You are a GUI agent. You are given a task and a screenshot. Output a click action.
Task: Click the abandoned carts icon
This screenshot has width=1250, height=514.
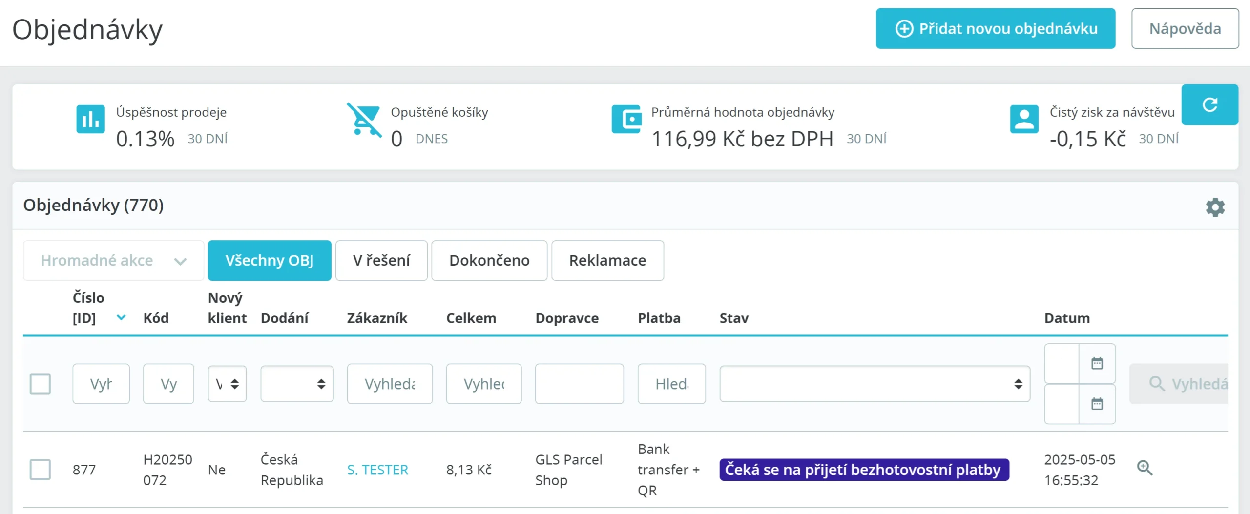[364, 119]
